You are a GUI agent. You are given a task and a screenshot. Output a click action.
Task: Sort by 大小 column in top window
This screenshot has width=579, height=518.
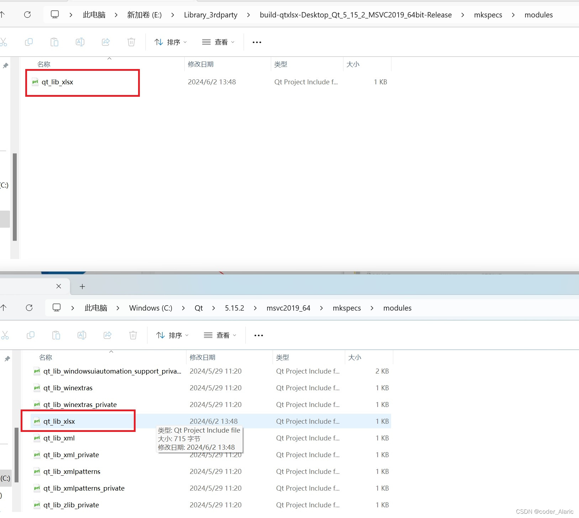[x=353, y=64]
